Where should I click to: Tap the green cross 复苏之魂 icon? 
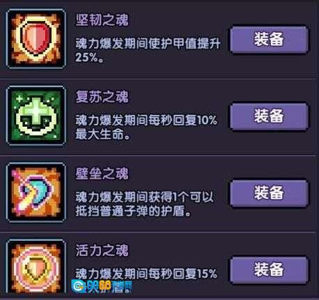36,116
